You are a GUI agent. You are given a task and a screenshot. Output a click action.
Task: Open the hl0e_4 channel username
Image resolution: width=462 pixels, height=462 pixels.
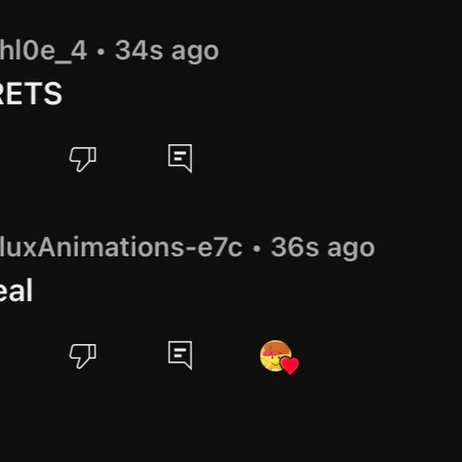[x=43, y=50]
